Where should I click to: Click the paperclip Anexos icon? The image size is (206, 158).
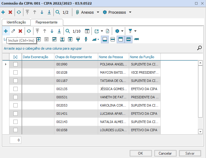[77, 12]
